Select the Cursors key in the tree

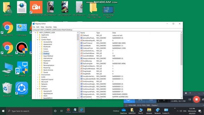[x=46, y=51]
